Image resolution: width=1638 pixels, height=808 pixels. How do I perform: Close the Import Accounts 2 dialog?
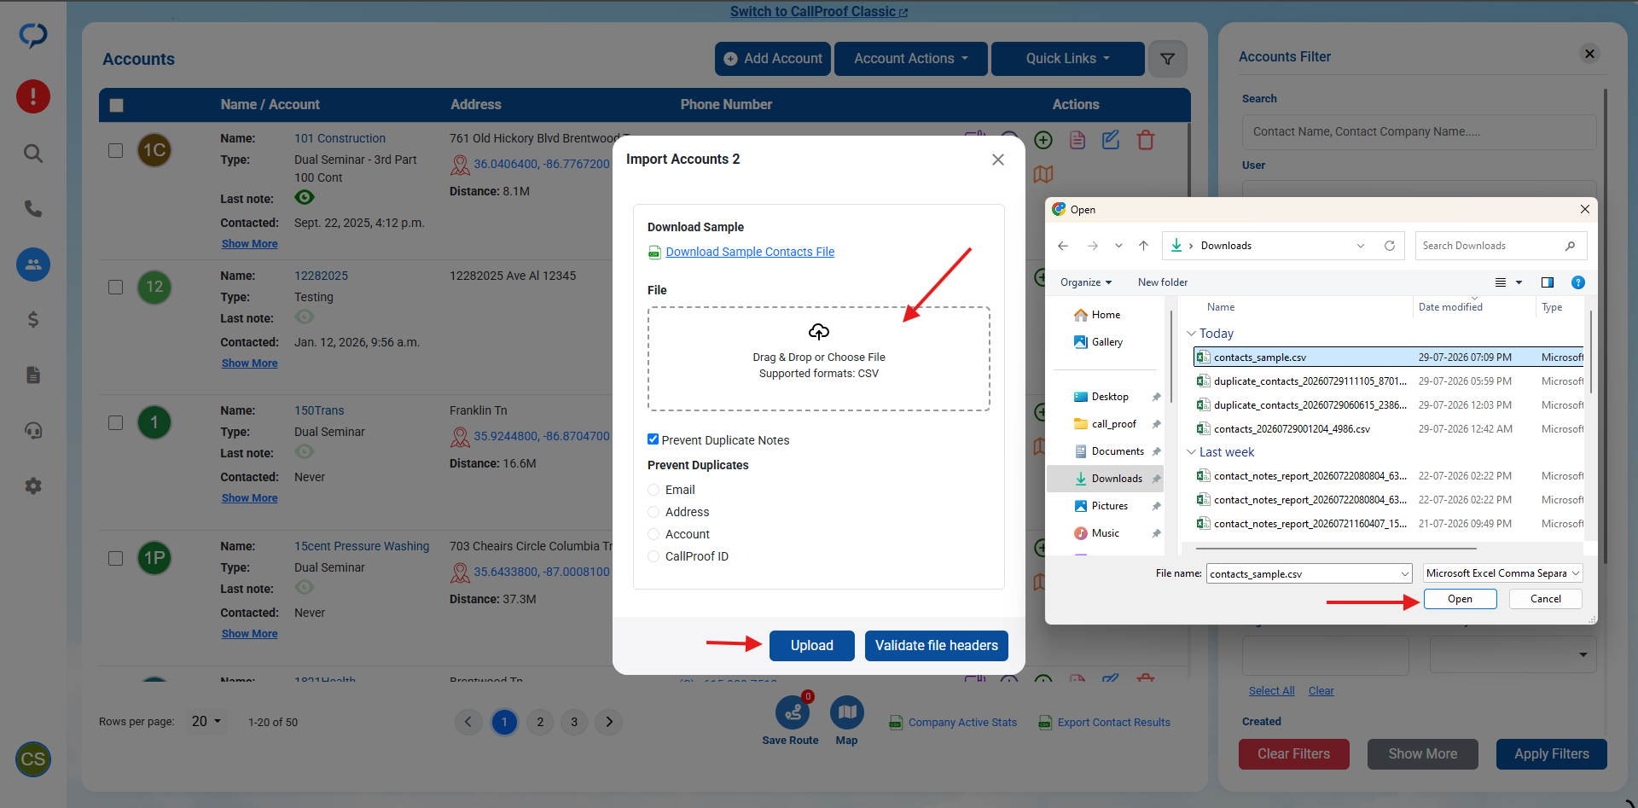click(998, 160)
